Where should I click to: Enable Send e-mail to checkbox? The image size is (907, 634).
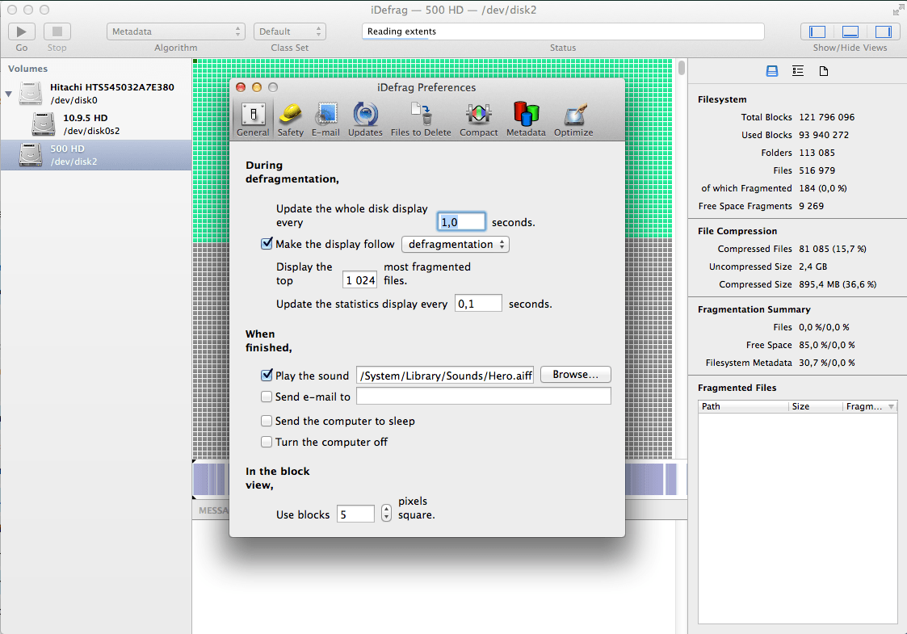click(x=267, y=397)
